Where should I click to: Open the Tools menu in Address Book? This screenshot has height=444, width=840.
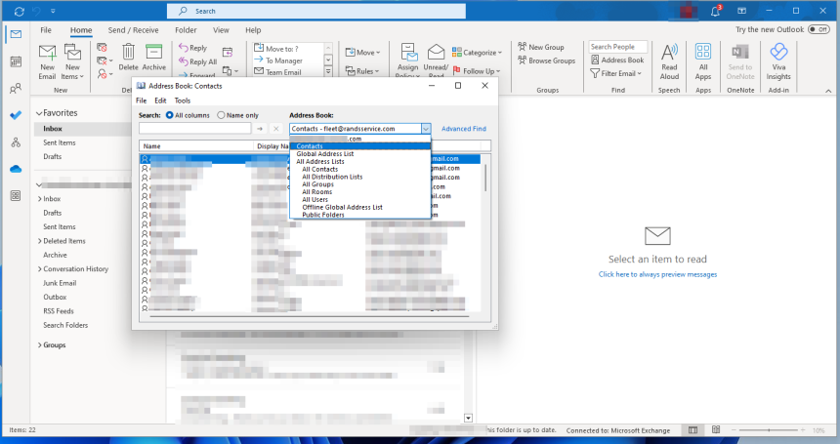coord(182,101)
